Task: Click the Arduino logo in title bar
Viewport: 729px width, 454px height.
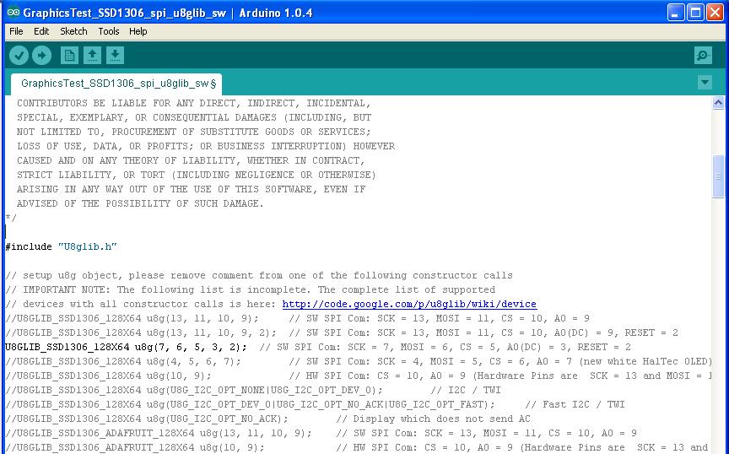Action: point(13,12)
